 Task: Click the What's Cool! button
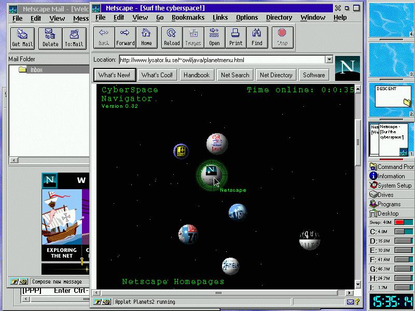(157, 75)
